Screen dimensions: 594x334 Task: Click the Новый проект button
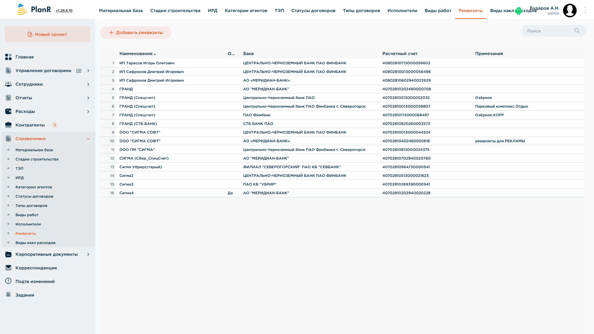[47, 34]
